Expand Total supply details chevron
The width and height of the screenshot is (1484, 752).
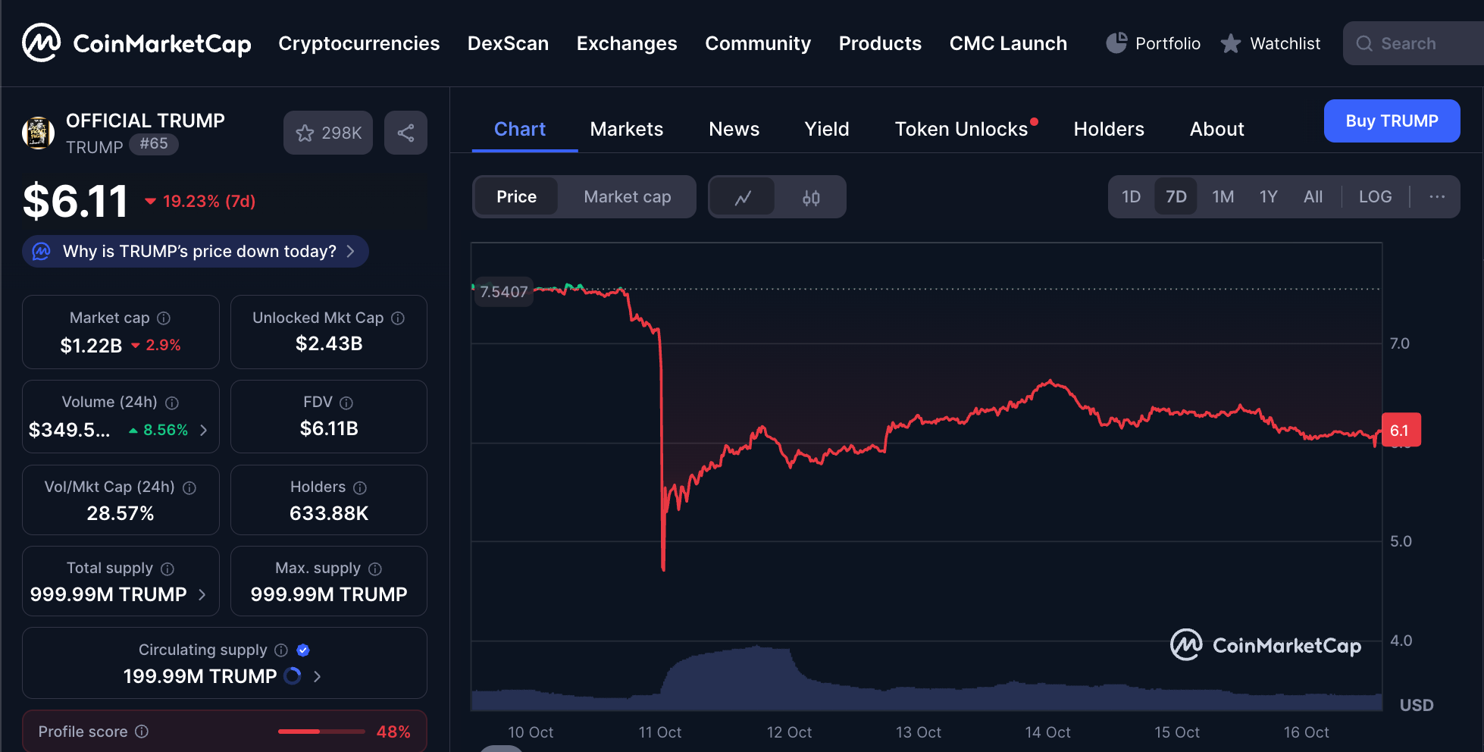202,594
